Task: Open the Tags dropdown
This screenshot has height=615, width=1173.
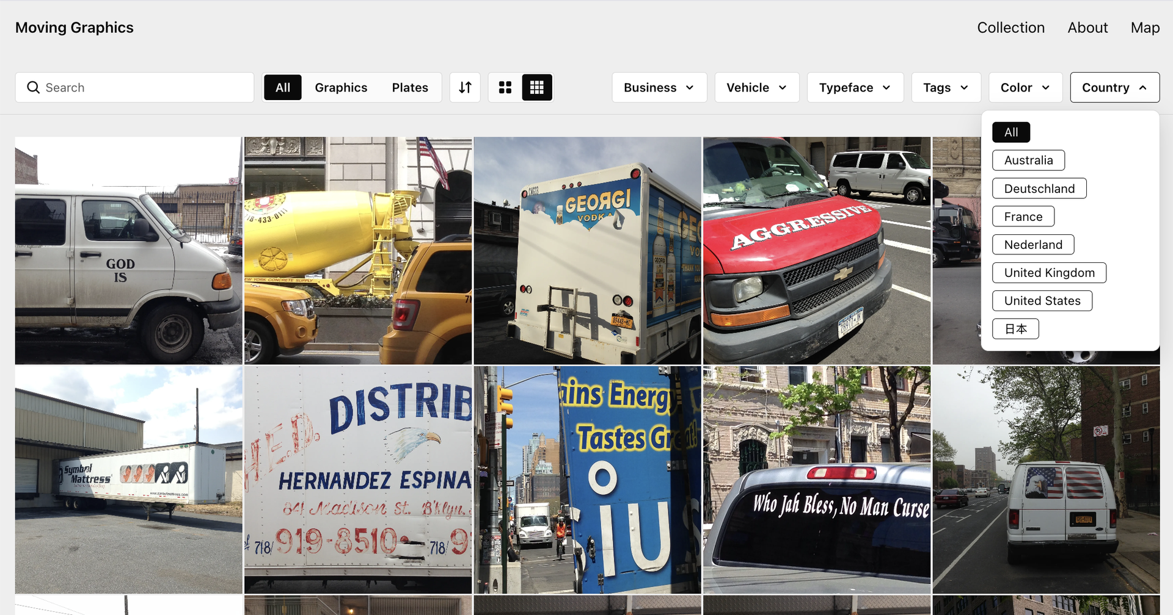Action: (946, 87)
